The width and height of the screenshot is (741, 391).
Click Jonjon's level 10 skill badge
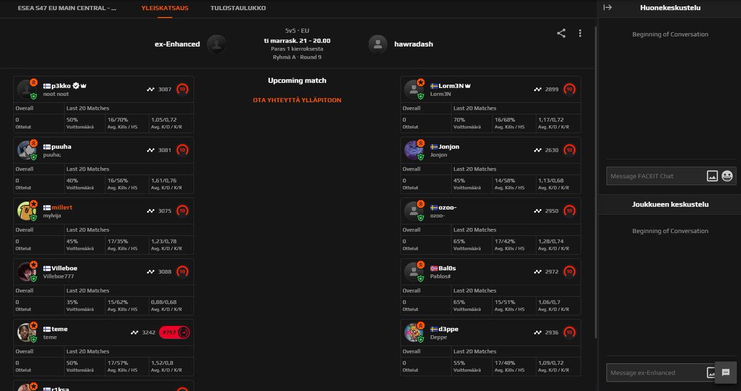(x=569, y=150)
